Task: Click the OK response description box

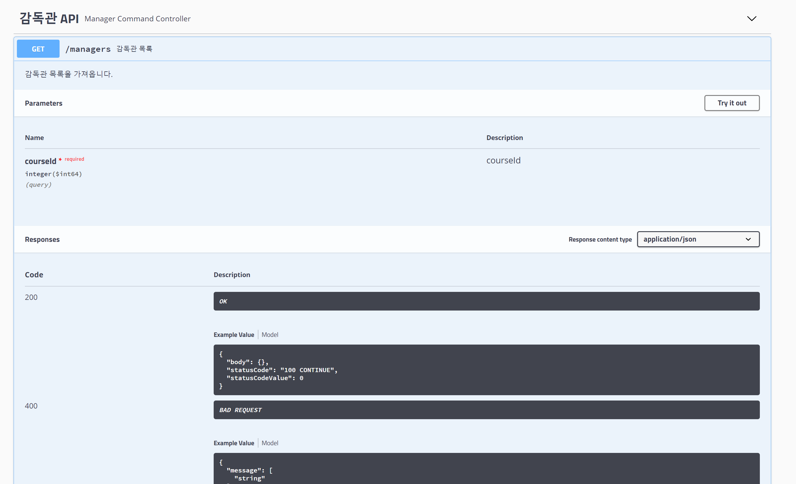Action: (x=486, y=301)
